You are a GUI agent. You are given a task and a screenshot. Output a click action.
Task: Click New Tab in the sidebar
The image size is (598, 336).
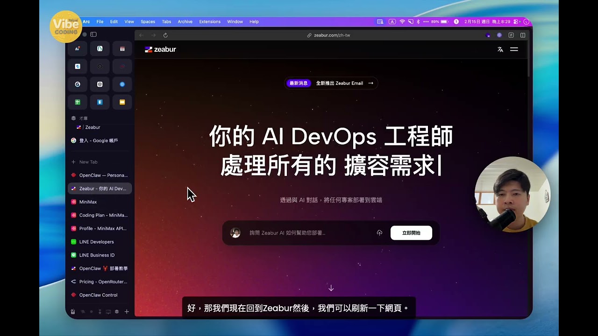tap(100, 162)
